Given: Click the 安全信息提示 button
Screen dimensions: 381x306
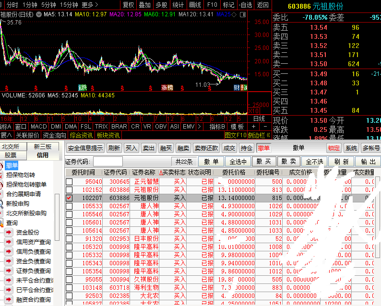Looking at the screenshot, I should (x=85, y=148).
